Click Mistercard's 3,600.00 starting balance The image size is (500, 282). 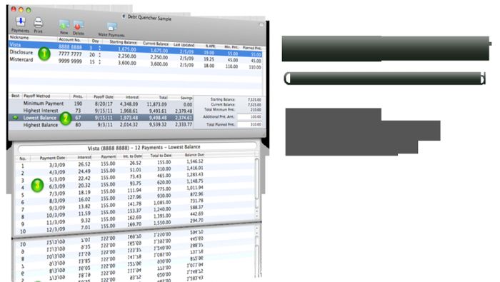(127, 63)
